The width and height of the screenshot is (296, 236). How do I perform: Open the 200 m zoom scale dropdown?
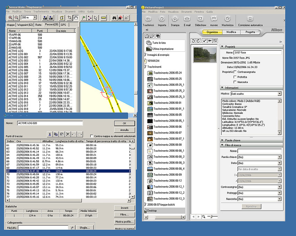[35, 17]
